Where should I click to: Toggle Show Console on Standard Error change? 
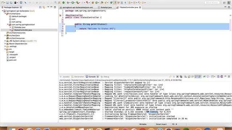pyautogui.click(x=200, y=77)
